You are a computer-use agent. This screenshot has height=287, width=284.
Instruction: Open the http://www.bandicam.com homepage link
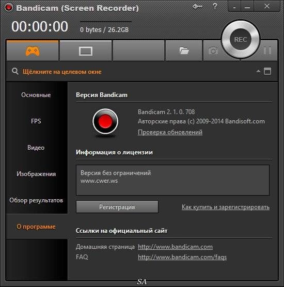(175, 247)
